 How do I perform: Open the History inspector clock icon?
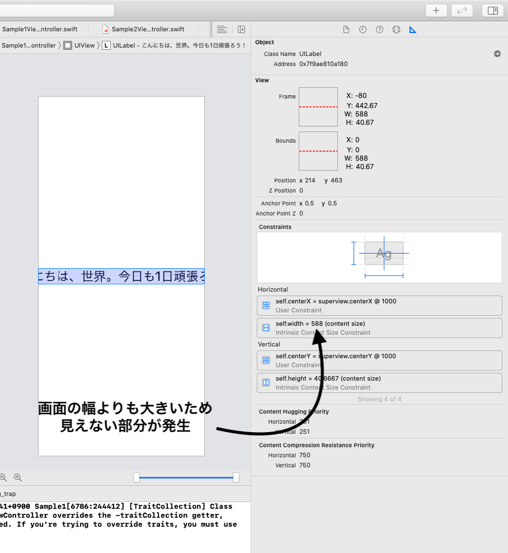363,30
